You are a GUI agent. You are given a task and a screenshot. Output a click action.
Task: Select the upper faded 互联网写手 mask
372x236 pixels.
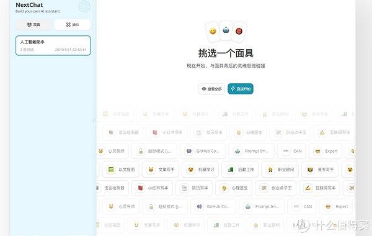point(334,132)
